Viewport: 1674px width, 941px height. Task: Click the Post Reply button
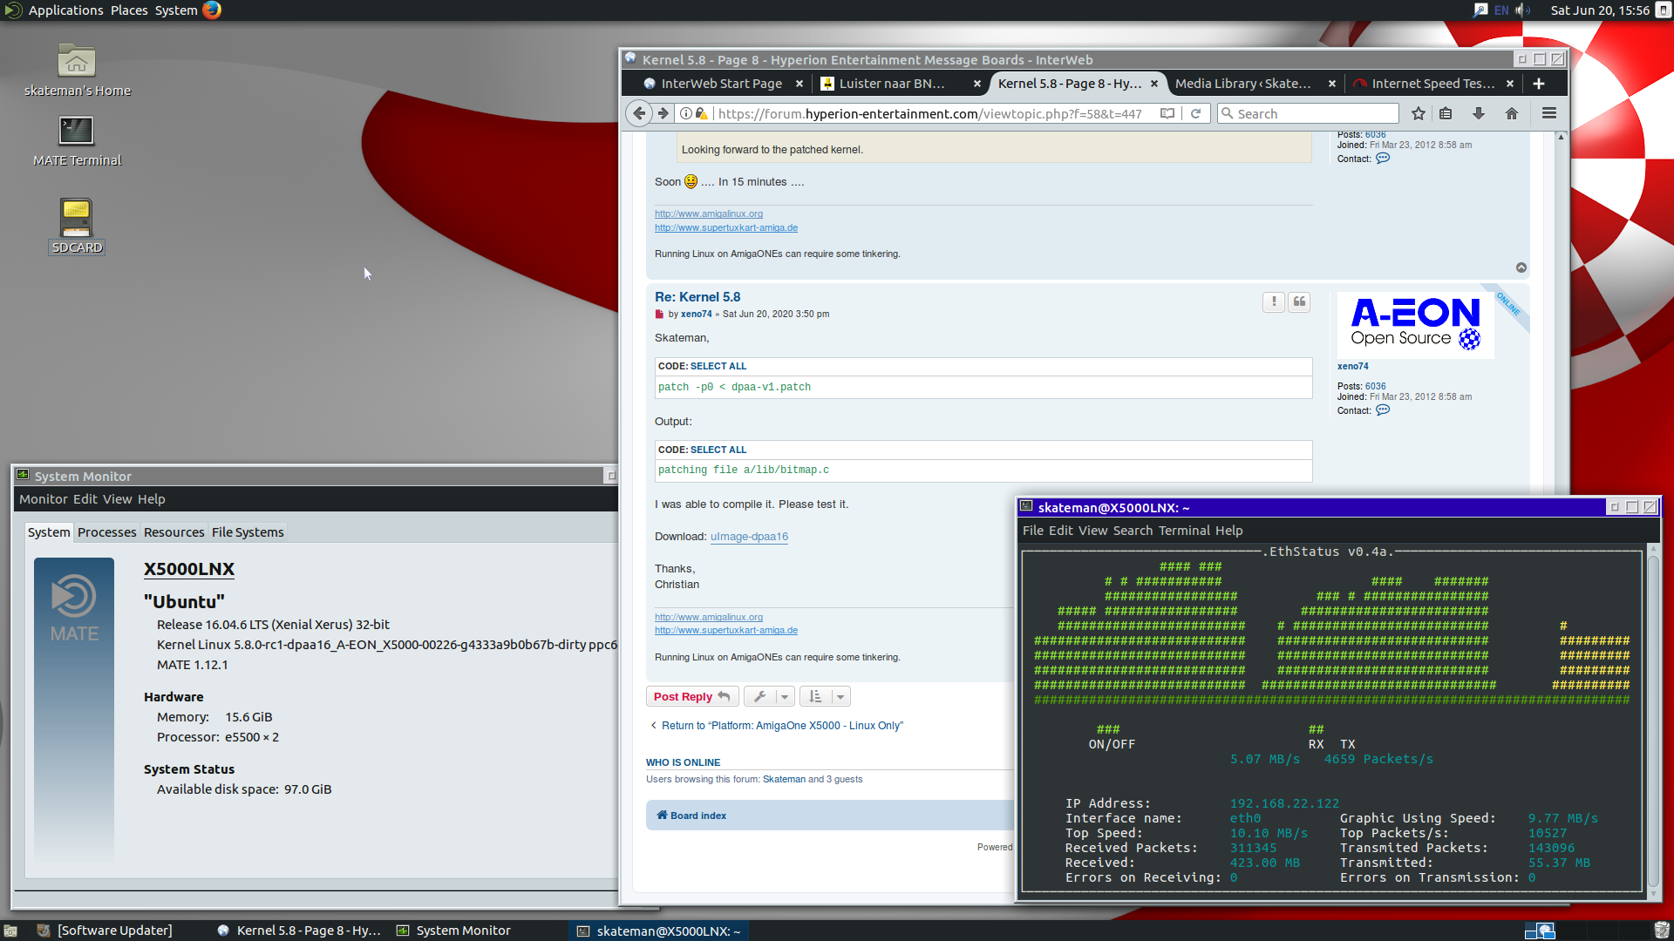point(692,696)
